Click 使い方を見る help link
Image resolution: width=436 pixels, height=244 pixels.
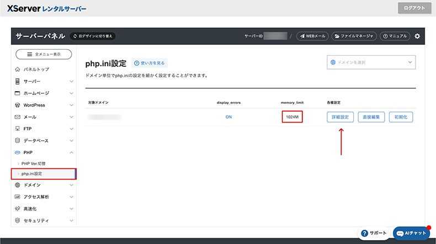pyautogui.click(x=150, y=63)
